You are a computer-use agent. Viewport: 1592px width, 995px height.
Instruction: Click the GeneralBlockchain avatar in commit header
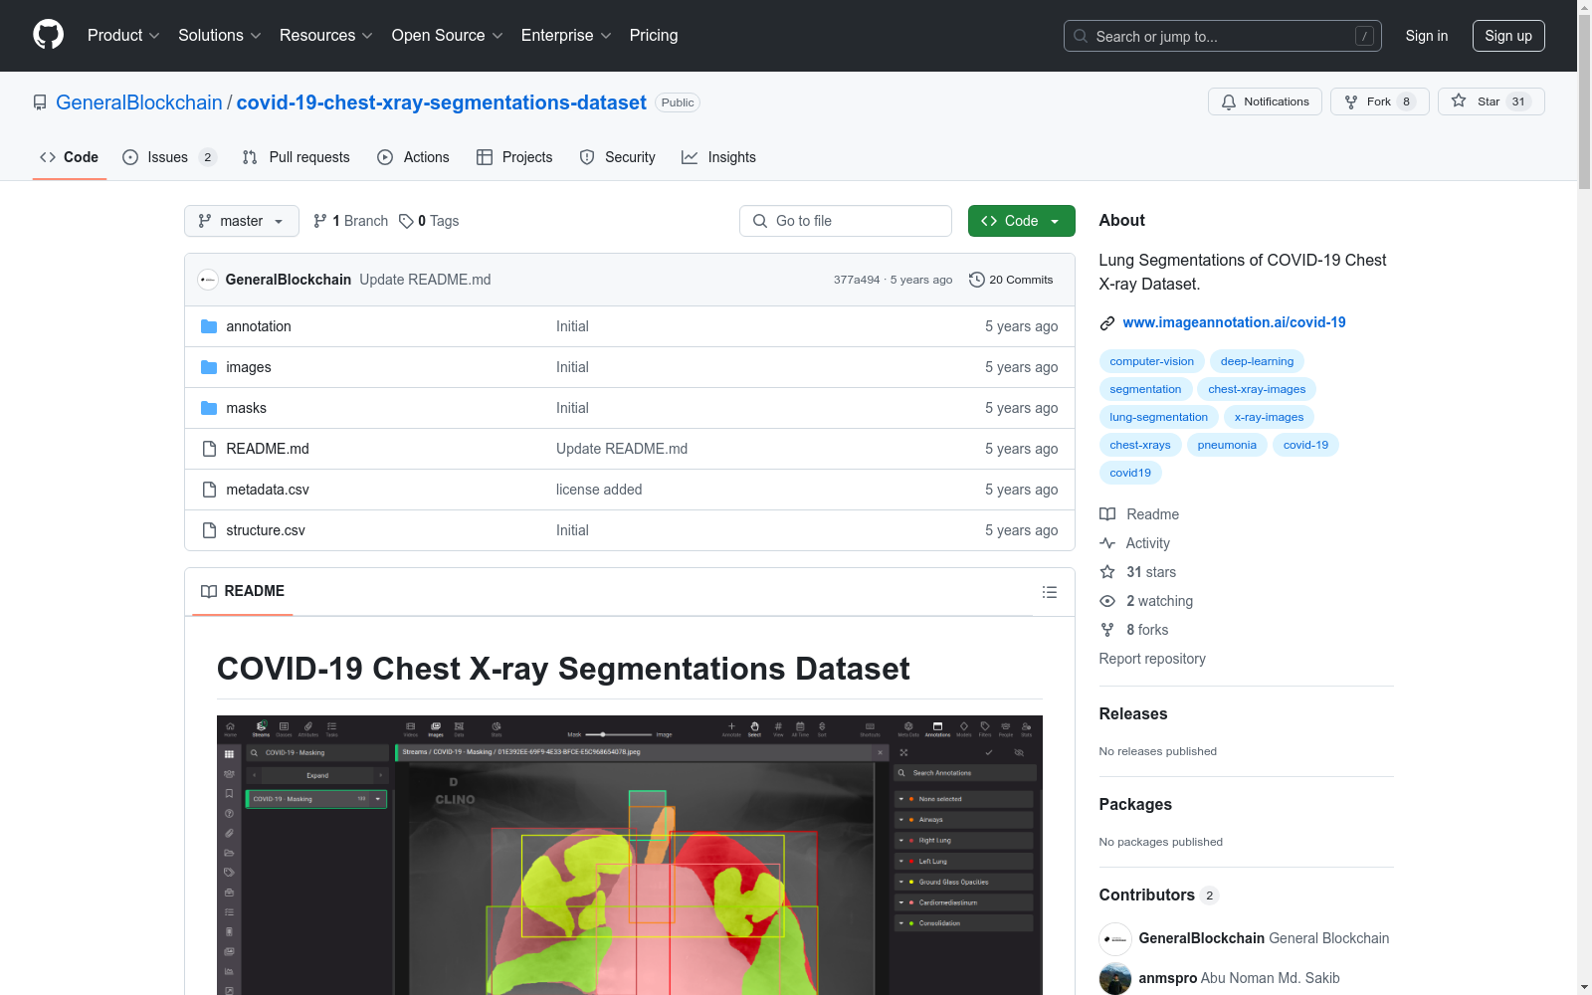pyautogui.click(x=208, y=280)
